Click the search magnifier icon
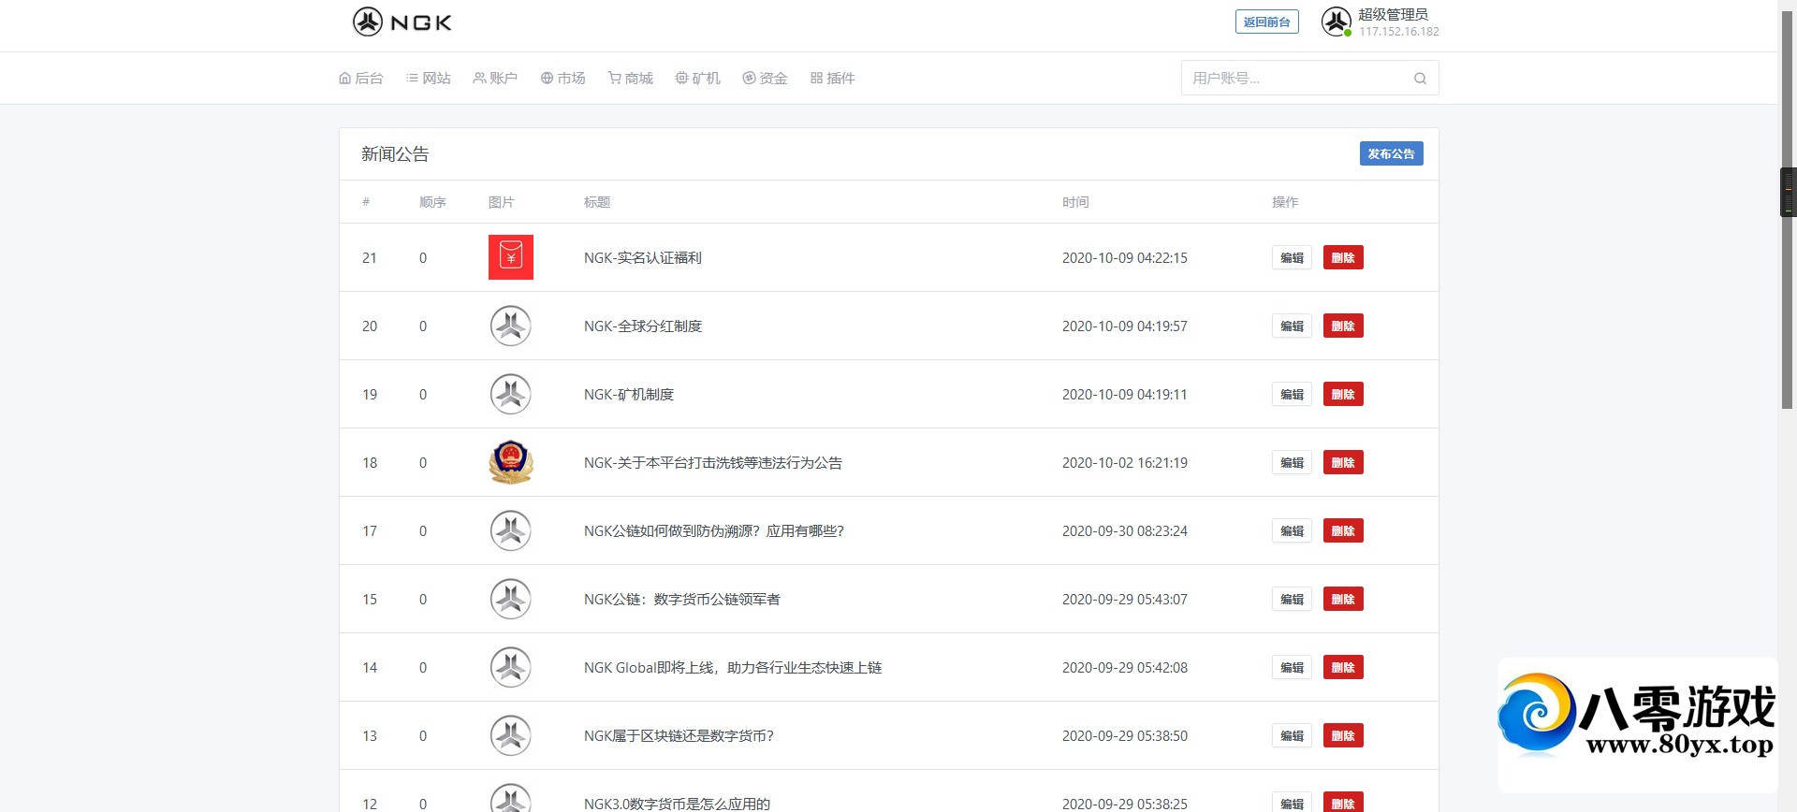 tap(1420, 79)
